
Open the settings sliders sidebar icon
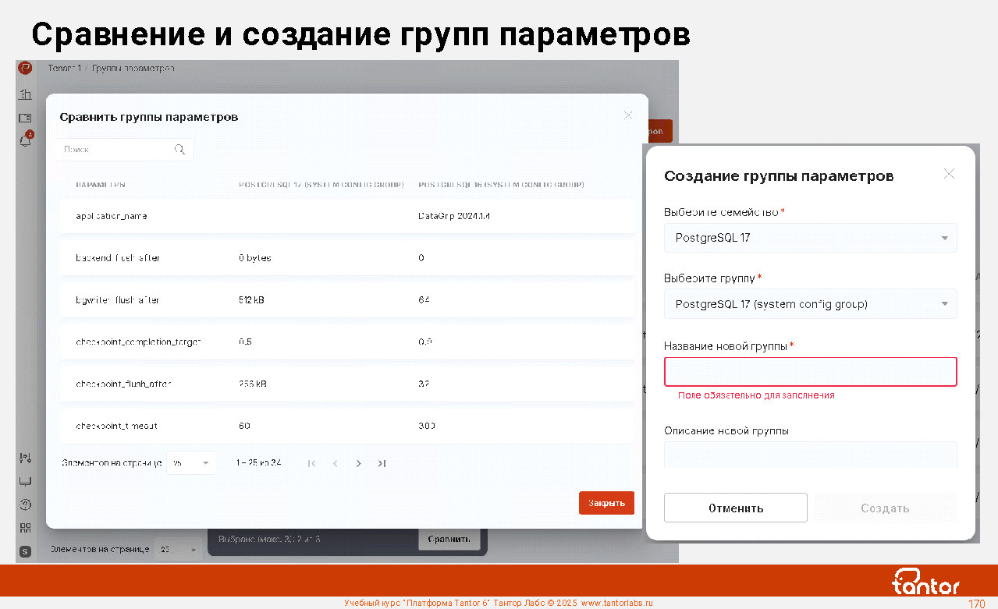point(25,459)
